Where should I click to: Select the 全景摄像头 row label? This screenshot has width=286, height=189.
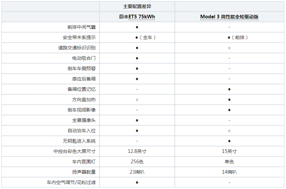click(84, 120)
